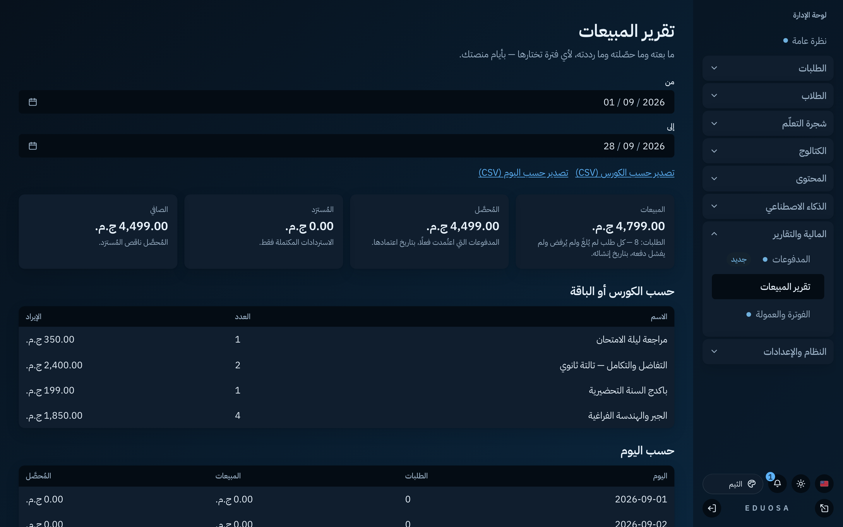
Task: Open the الثيم theme palette button
Action: coord(733,484)
